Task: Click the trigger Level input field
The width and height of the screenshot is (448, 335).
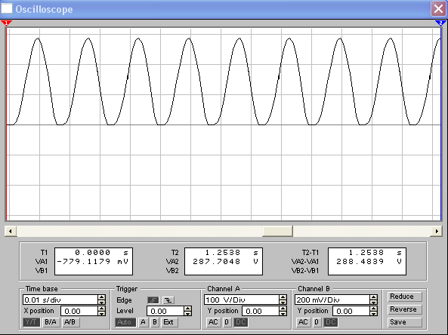Action: click(x=165, y=311)
